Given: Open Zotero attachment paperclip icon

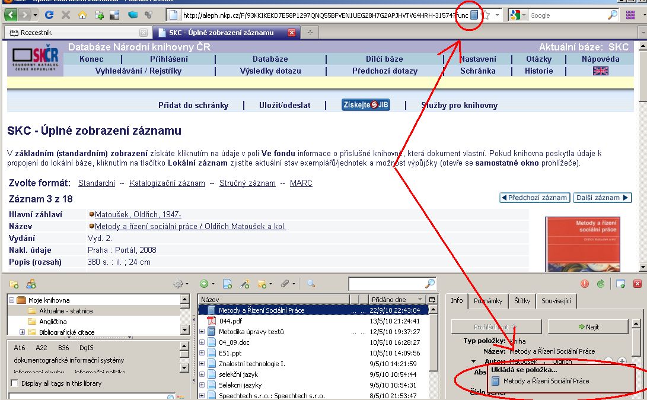Looking at the screenshot, I should coord(285,284).
